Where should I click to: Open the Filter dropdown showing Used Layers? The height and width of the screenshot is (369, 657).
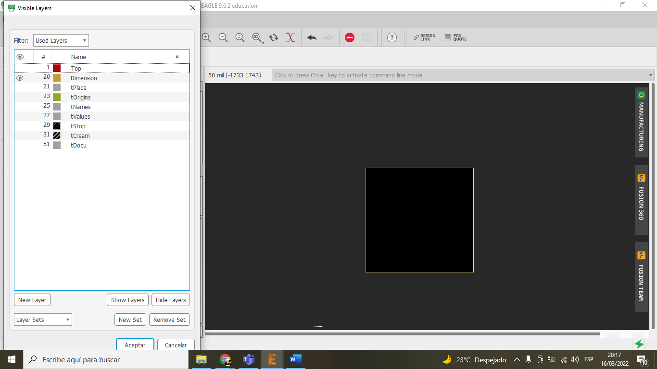tap(61, 41)
